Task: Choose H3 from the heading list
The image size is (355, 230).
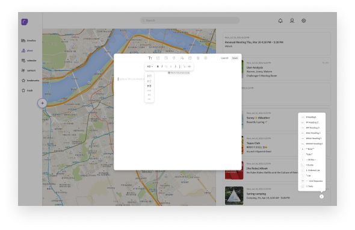Action: click(149, 86)
